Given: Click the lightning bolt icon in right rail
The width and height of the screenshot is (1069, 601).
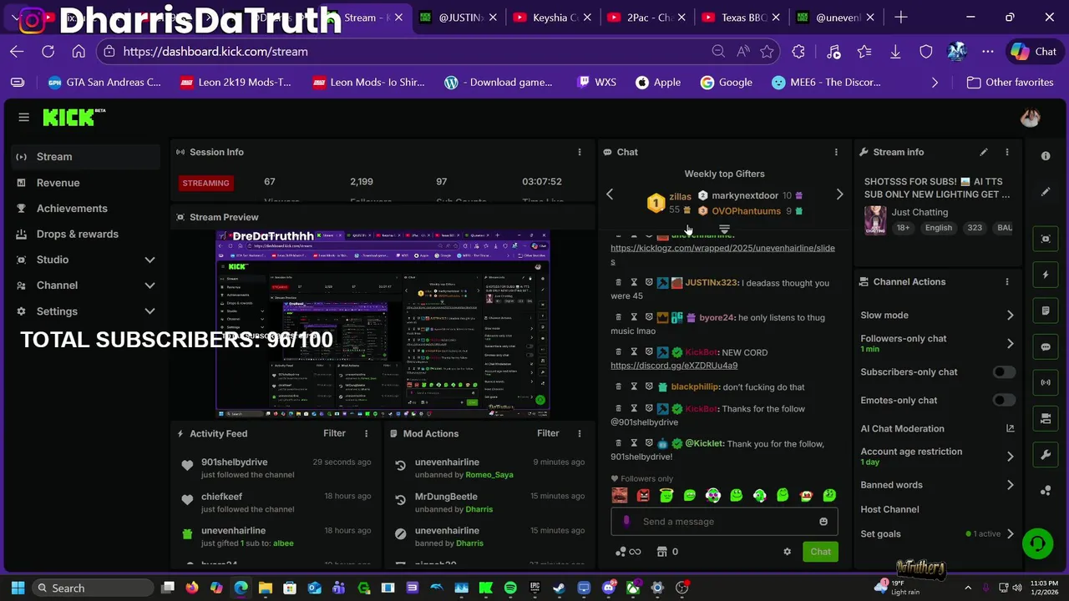Looking at the screenshot, I should click(x=1046, y=275).
